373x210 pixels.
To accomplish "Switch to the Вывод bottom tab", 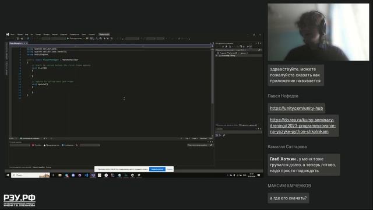I will tap(48, 167).
